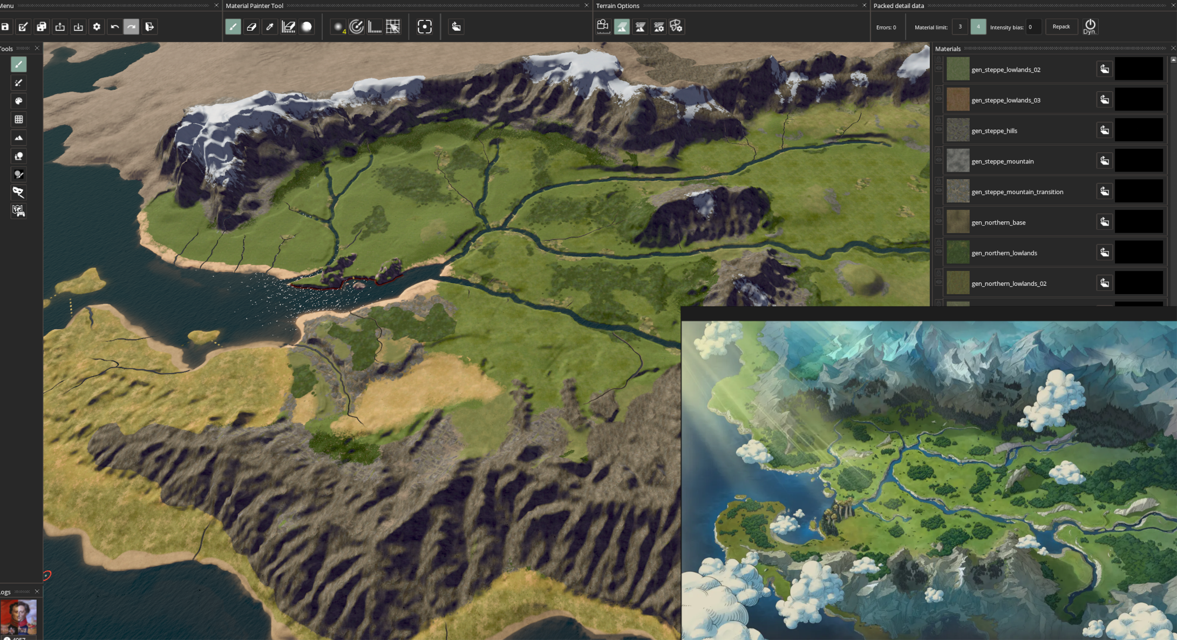Image resolution: width=1177 pixels, height=640 pixels.
Task: Select the palette tool in Tools sidebar
Action: tap(19, 101)
